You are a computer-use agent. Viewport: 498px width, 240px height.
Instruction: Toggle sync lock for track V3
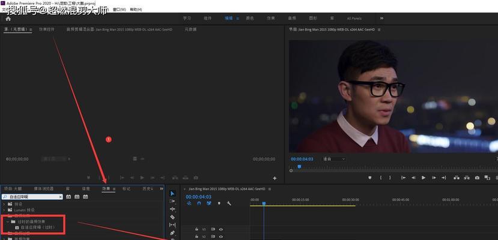click(213, 229)
